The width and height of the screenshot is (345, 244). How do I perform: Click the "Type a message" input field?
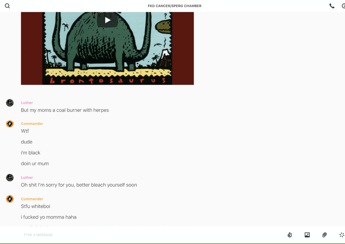point(139,235)
